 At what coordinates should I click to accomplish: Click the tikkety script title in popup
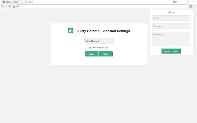(x=171, y=12)
